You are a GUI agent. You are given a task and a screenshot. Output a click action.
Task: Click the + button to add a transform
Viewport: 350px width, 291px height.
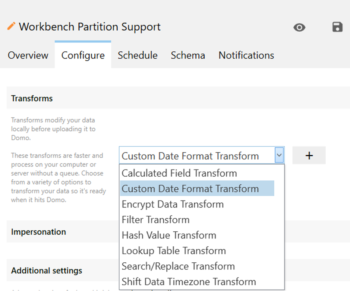point(309,155)
